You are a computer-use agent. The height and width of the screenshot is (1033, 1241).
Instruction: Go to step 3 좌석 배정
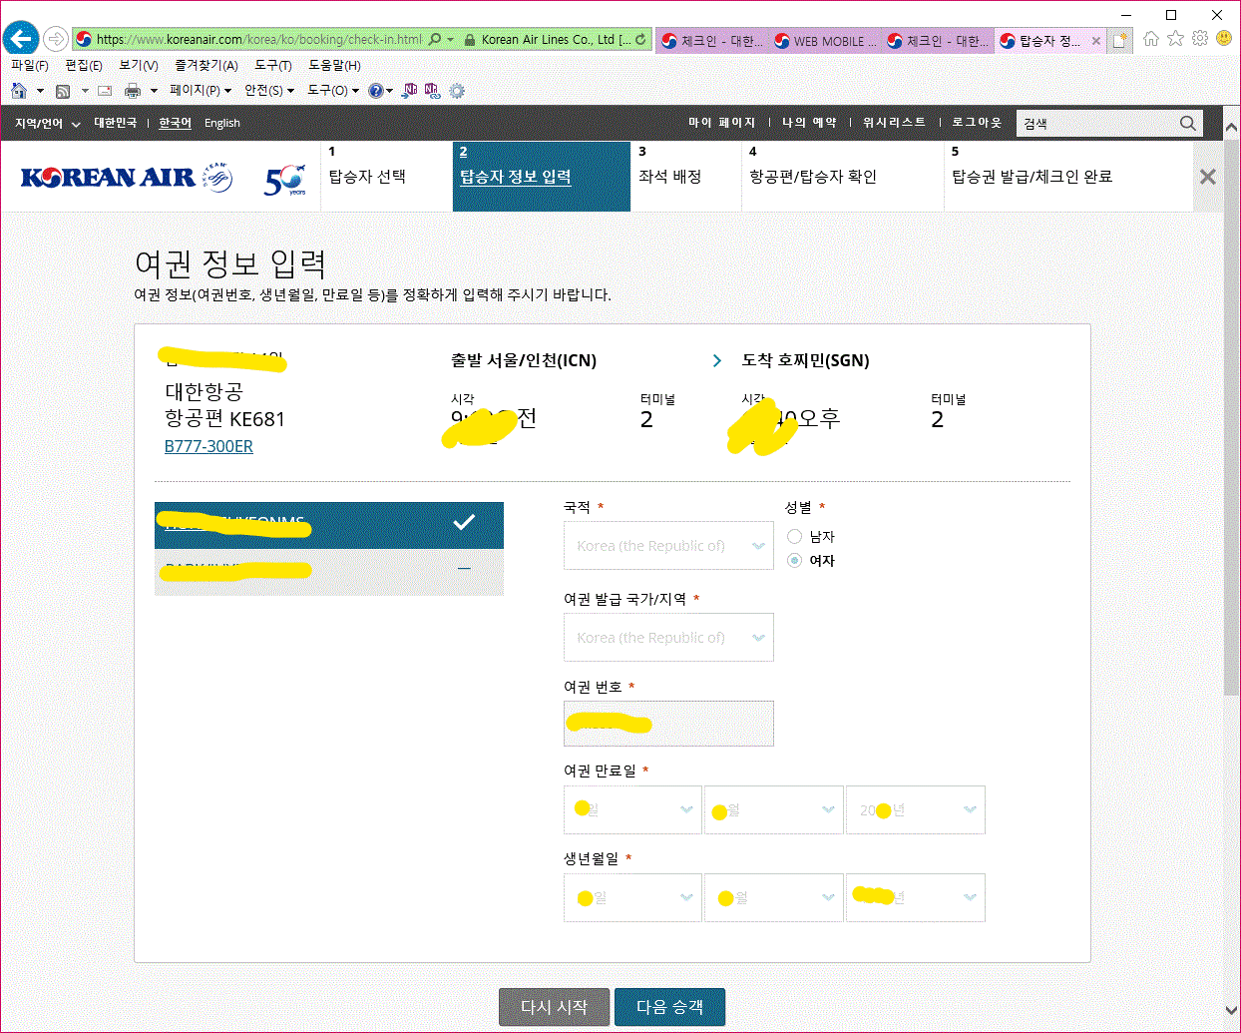[x=685, y=176]
